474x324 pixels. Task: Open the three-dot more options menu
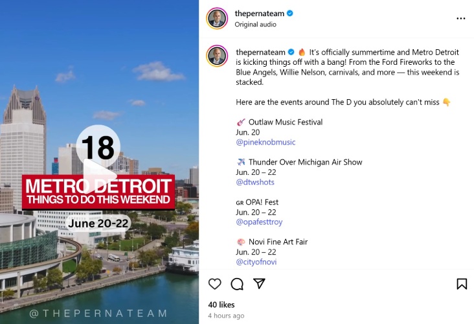point(460,18)
